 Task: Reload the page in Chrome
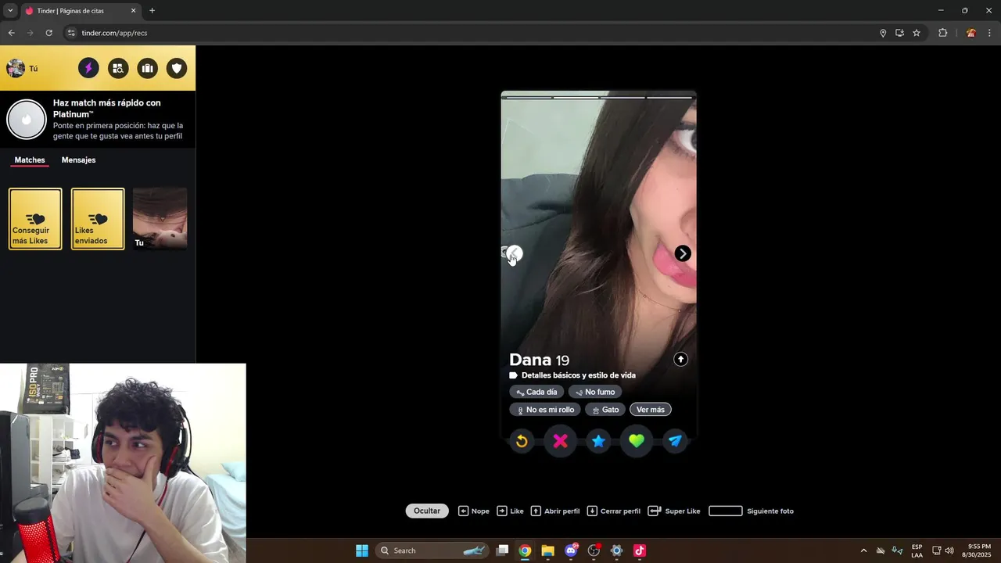tap(48, 33)
